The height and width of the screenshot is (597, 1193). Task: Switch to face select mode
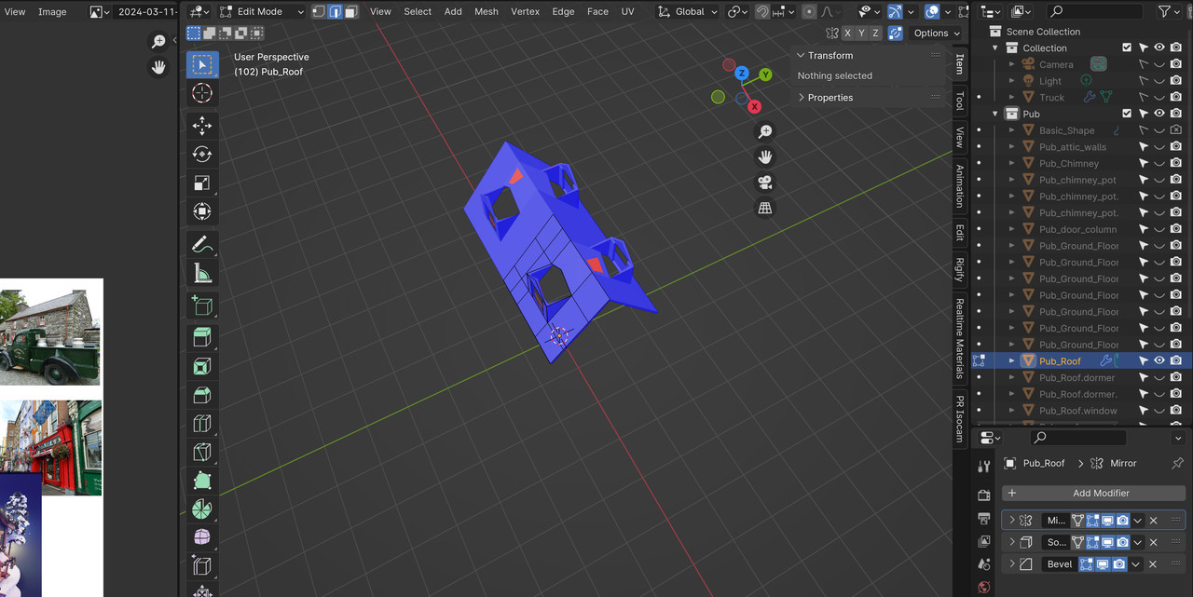click(x=350, y=11)
